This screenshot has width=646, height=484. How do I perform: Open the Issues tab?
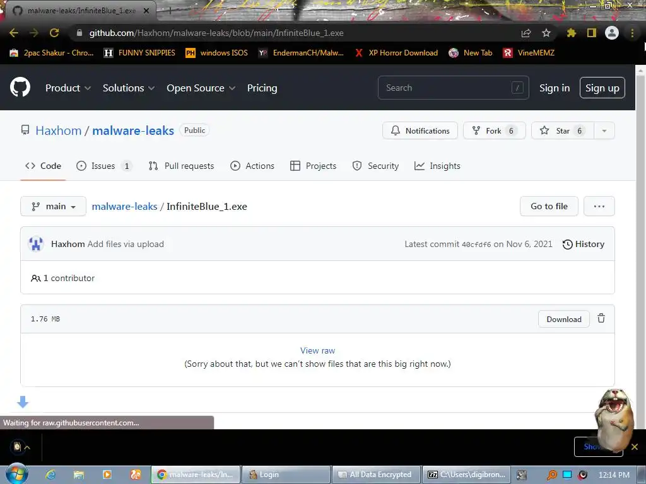tap(104, 166)
